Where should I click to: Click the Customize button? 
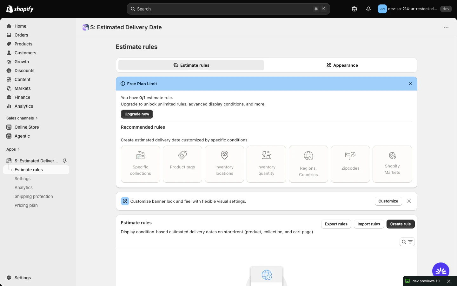point(388,201)
